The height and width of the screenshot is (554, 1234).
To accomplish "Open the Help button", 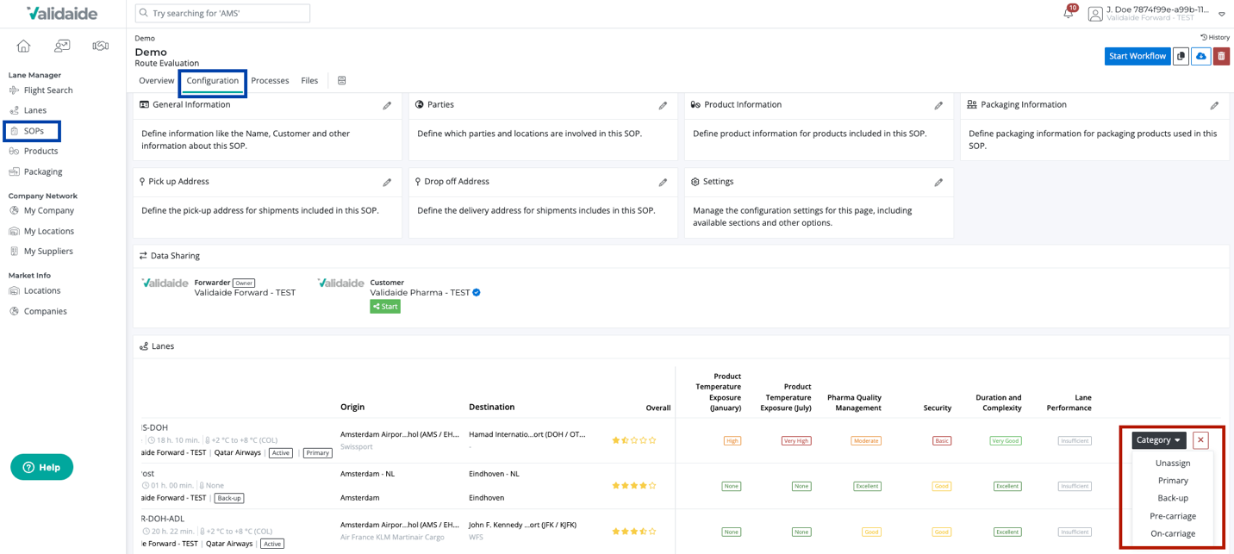I will tap(41, 467).
